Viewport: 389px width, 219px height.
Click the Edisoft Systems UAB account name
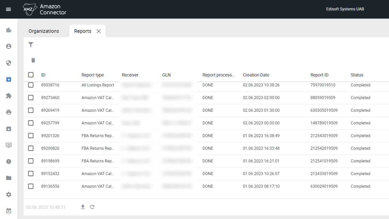tap(345, 9)
